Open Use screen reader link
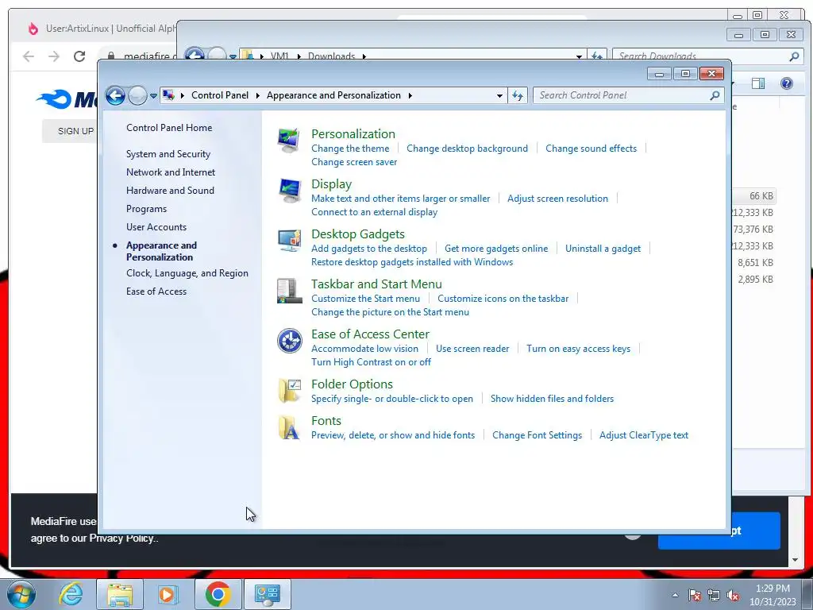This screenshot has width=813, height=610. click(472, 349)
